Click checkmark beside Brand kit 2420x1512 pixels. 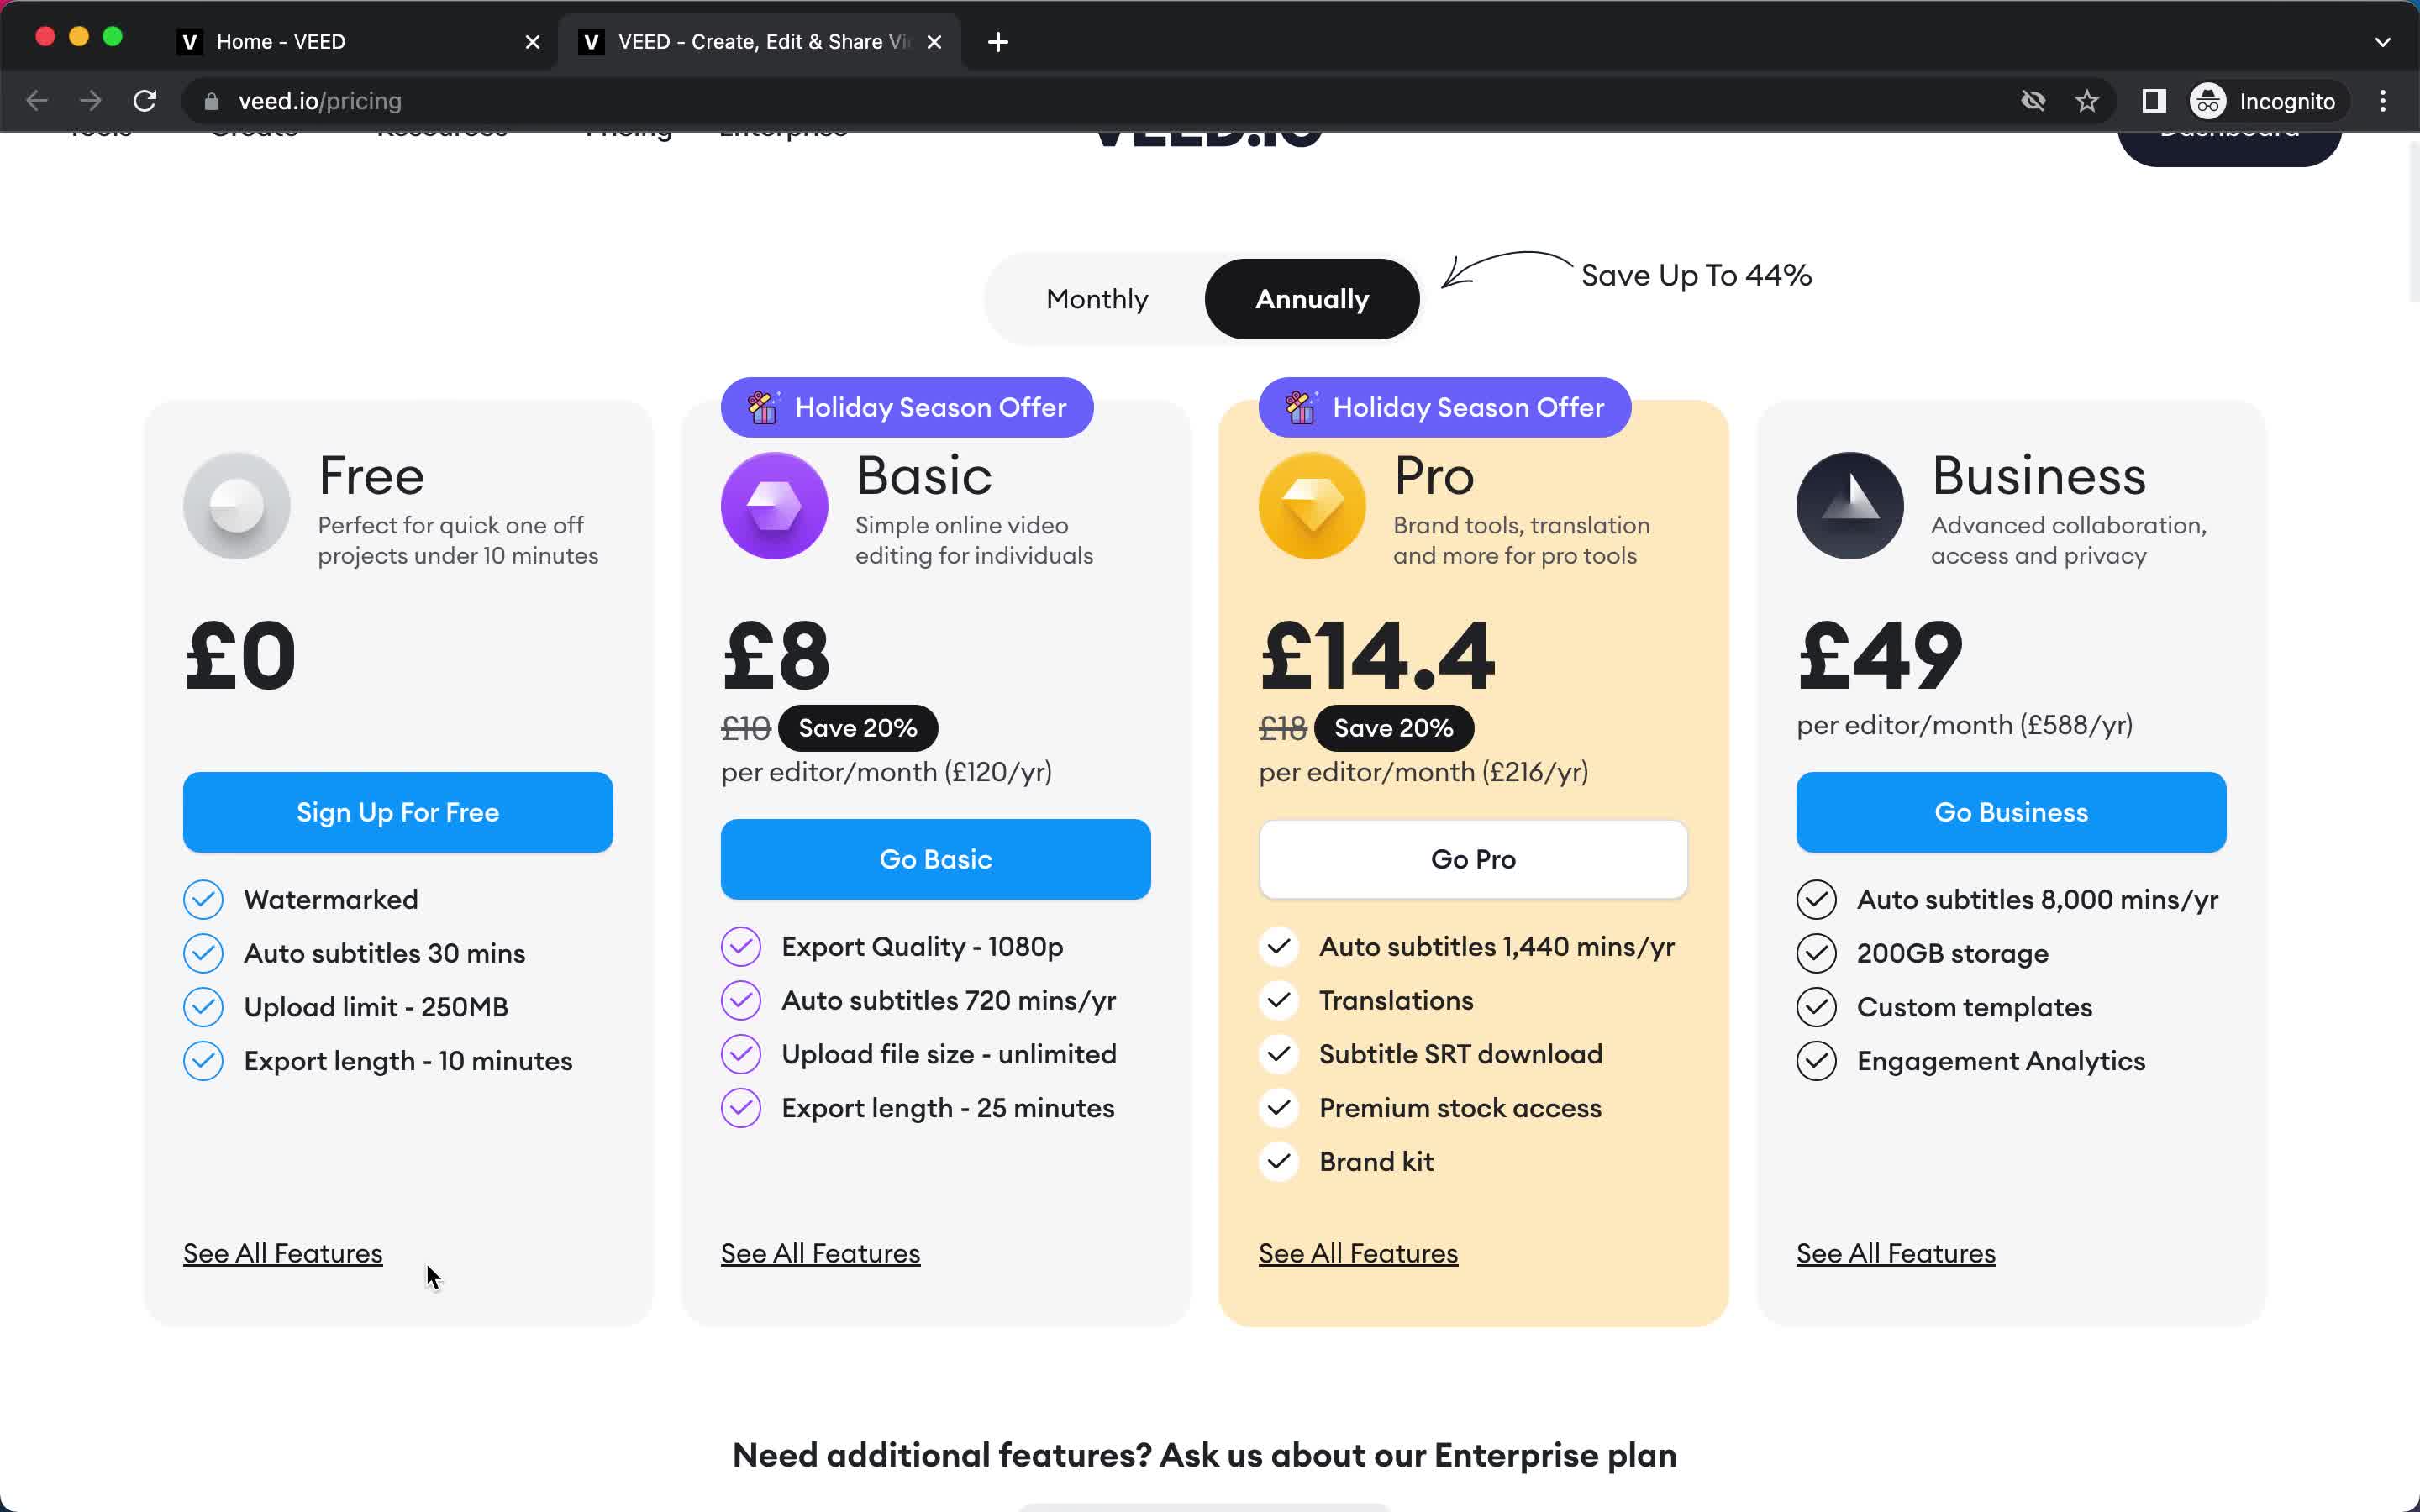1279,1162
